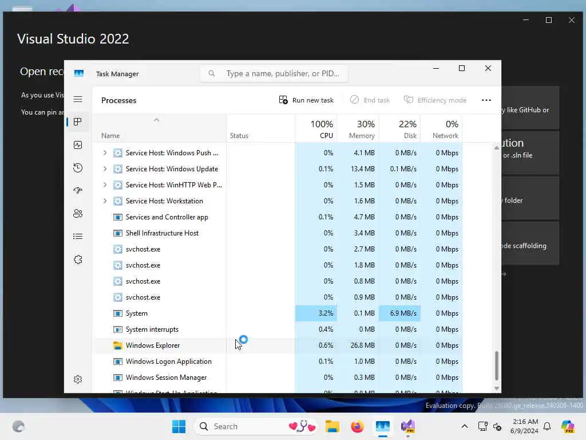
Task: Open the more options ellipsis menu
Action: point(486,100)
